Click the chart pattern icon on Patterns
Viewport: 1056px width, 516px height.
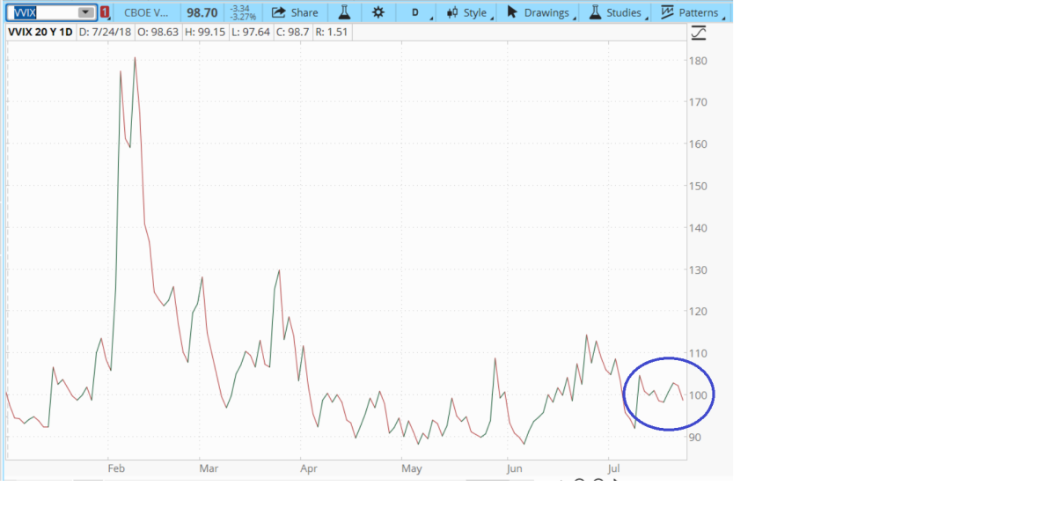click(x=667, y=12)
